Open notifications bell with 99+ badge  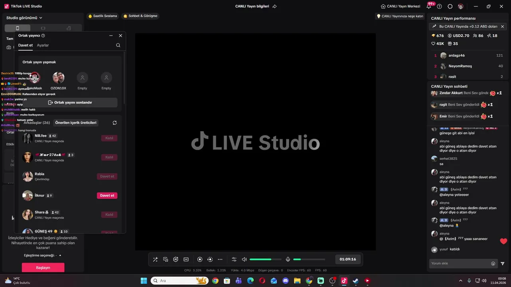pos(429,6)
